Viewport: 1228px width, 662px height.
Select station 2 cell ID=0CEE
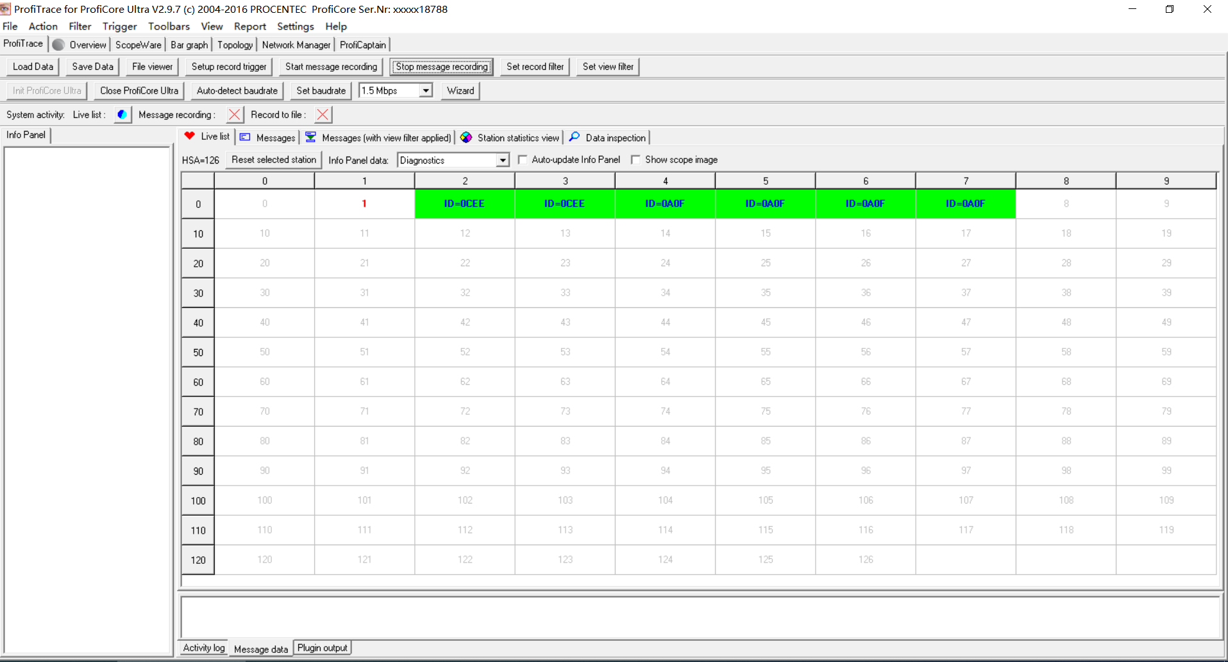tap(465, 203)
